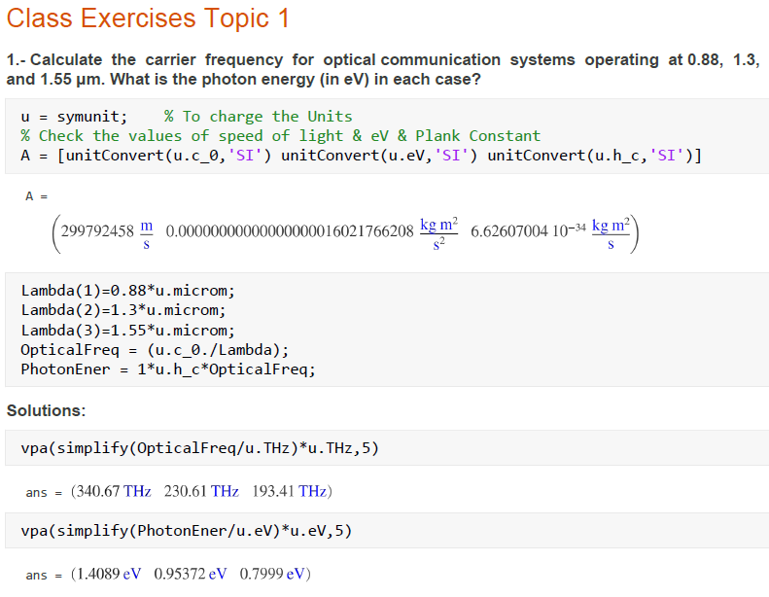Click the problem statement paragraph text
Viewport: 769px width, 597px height.
(x=383, y=69)
